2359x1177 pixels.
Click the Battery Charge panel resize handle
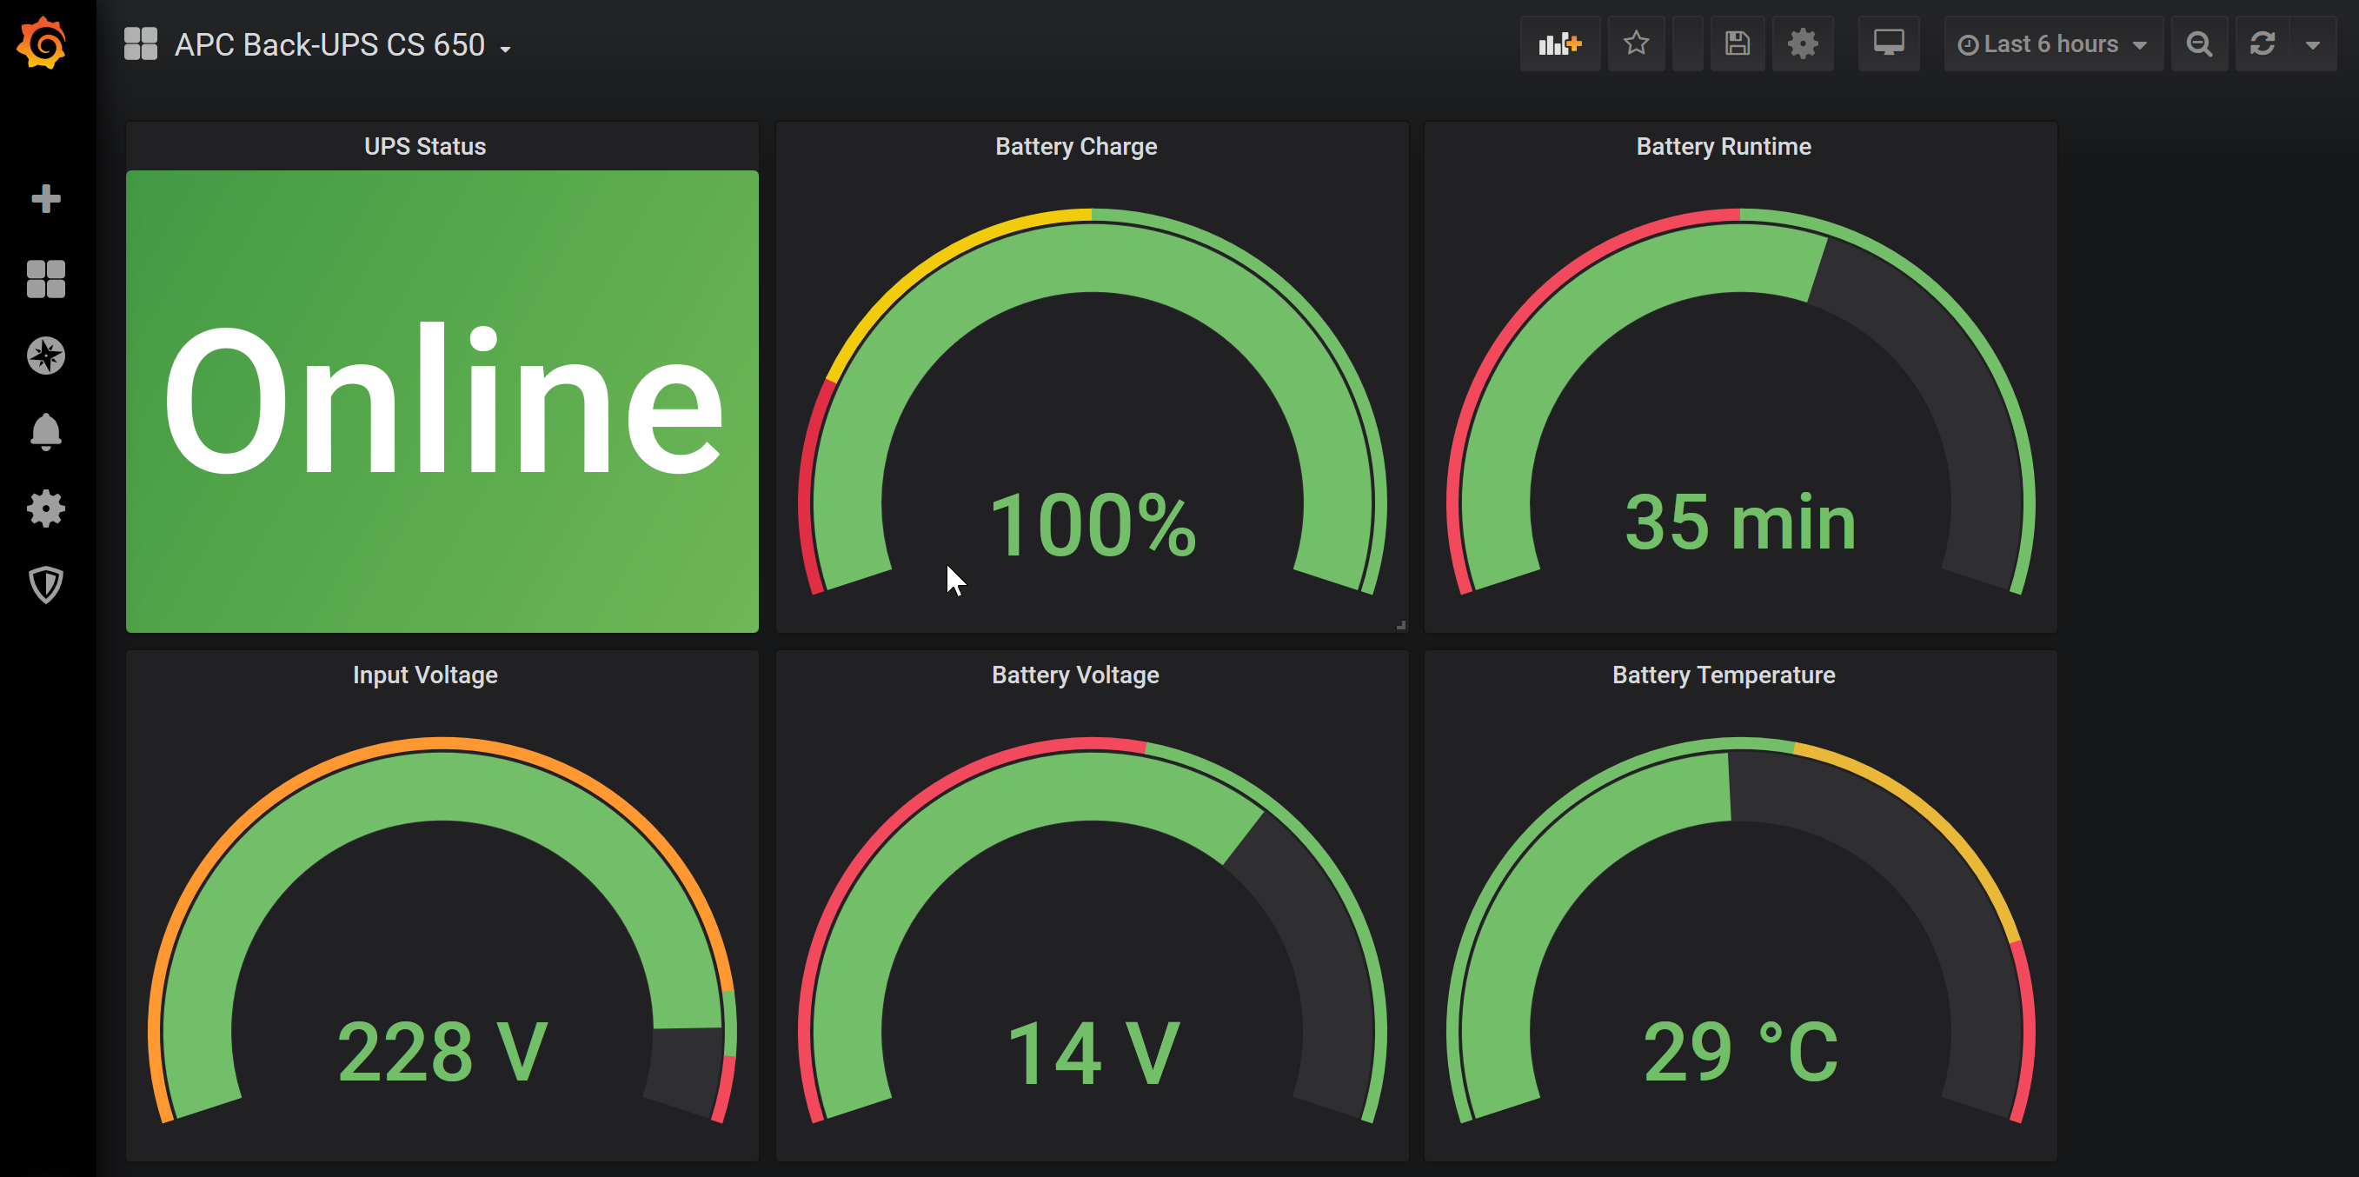(1401, 625)
